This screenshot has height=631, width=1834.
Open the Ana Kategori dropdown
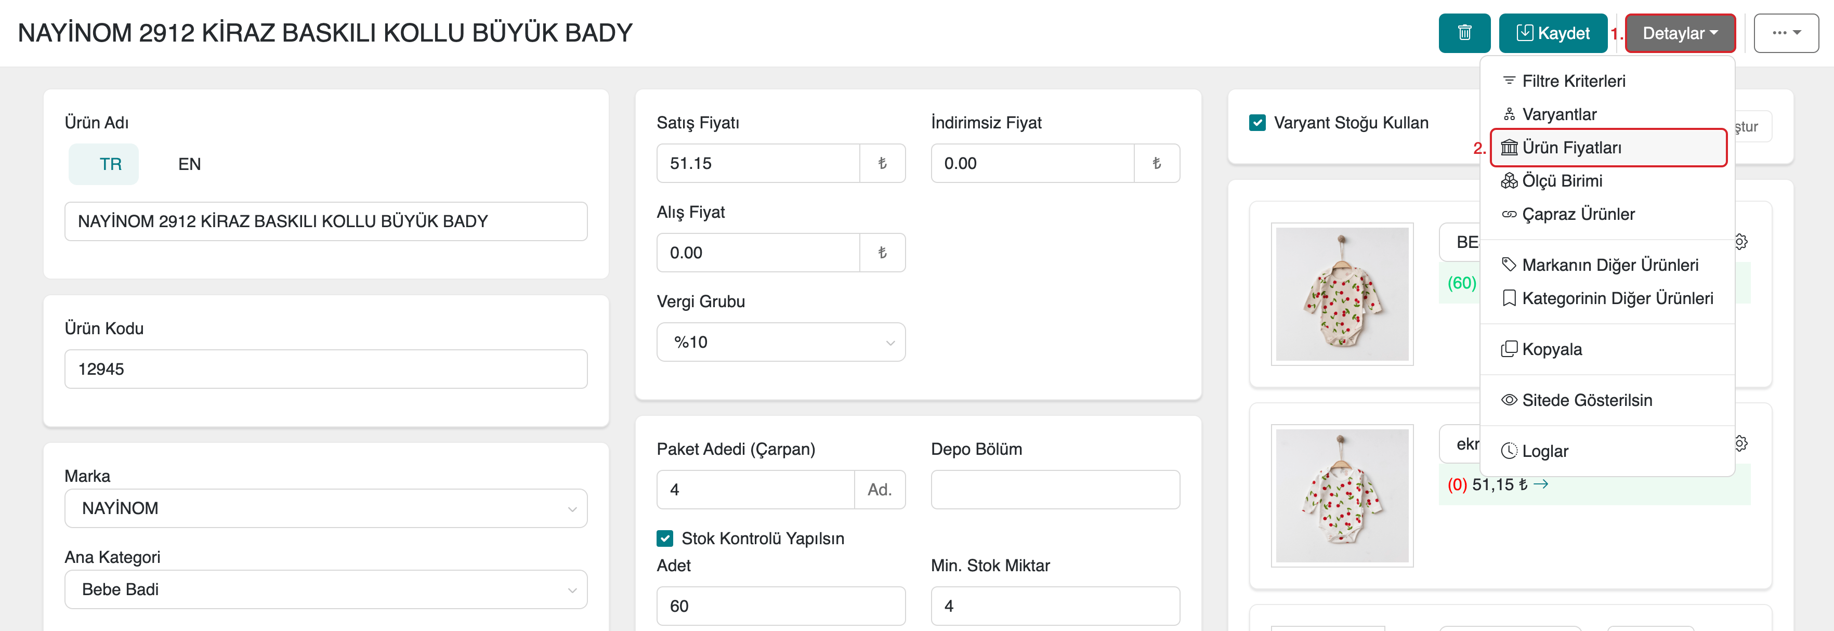pos(325,590)
